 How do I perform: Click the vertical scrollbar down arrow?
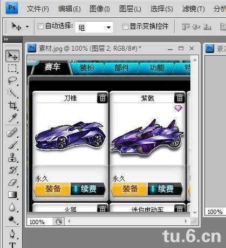(195, 213)
